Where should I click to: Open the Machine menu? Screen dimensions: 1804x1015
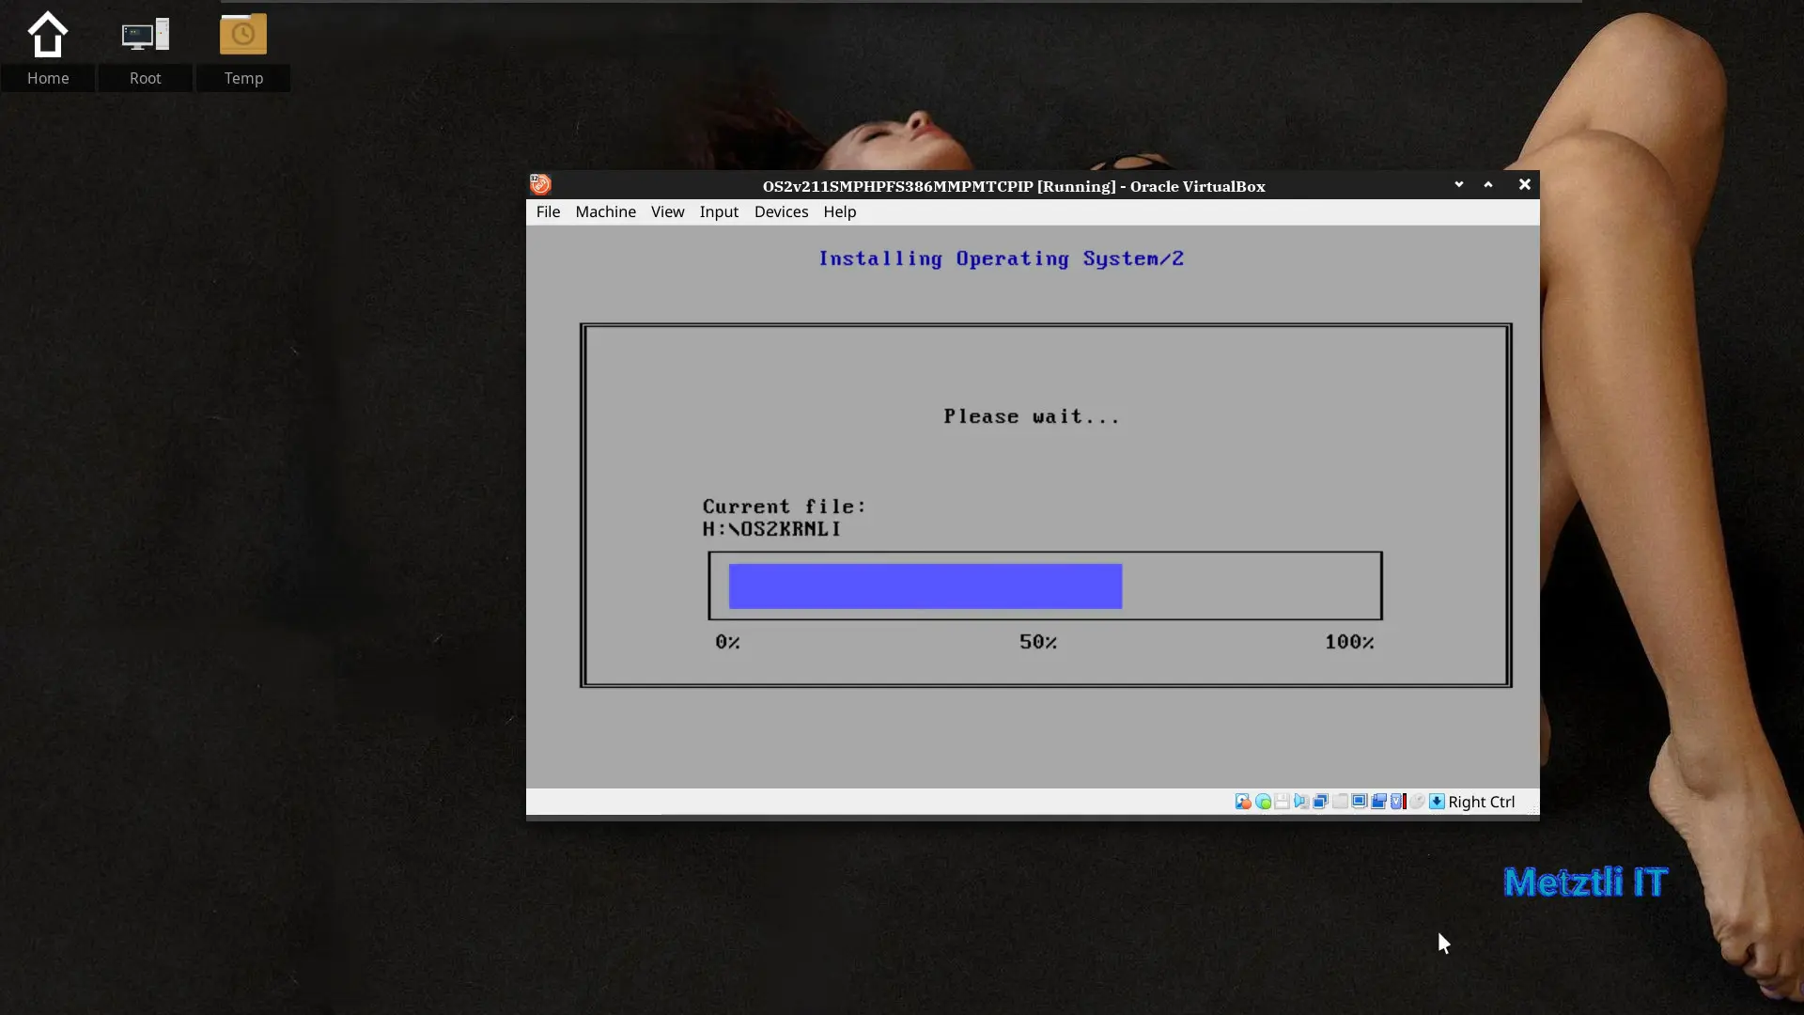click(605, 211)
